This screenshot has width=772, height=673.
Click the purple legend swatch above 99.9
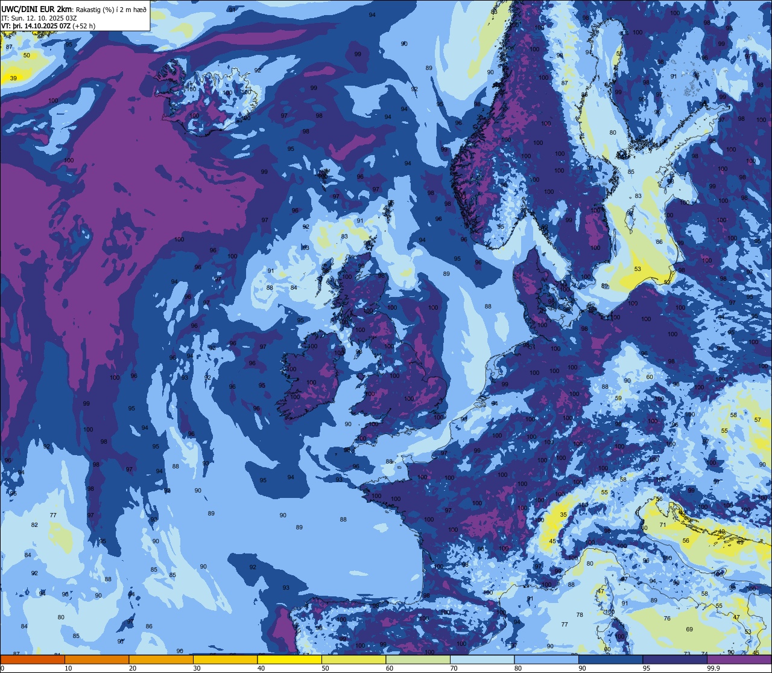coord(739,659)
